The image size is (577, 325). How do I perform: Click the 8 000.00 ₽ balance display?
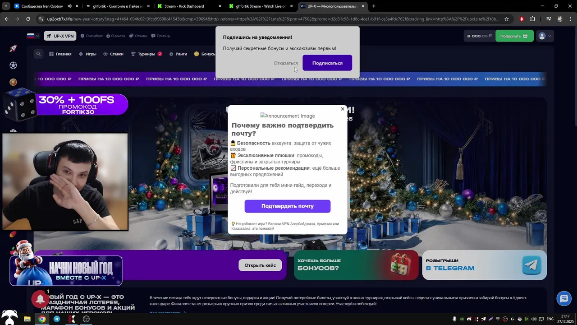pos(479,36)
